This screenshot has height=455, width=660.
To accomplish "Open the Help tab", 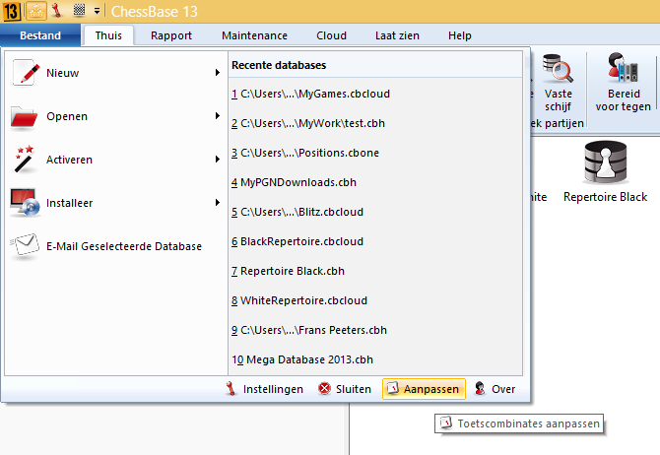I will (460, 35).
